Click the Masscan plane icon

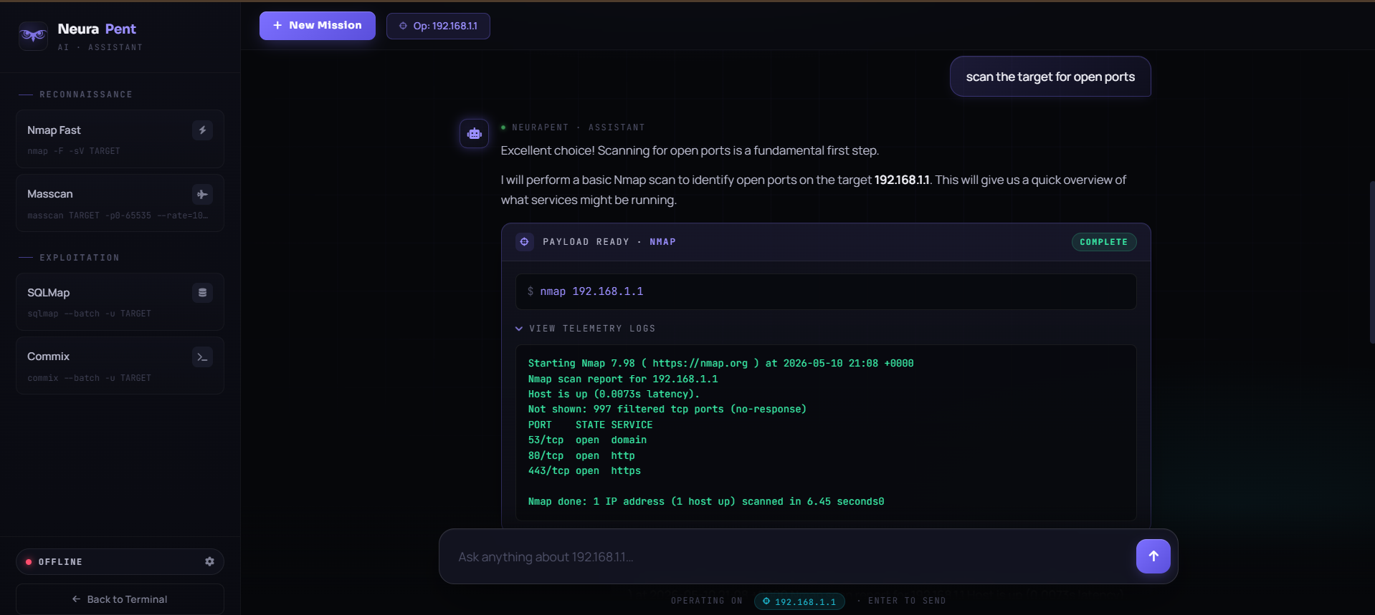[x=202, y=194]
